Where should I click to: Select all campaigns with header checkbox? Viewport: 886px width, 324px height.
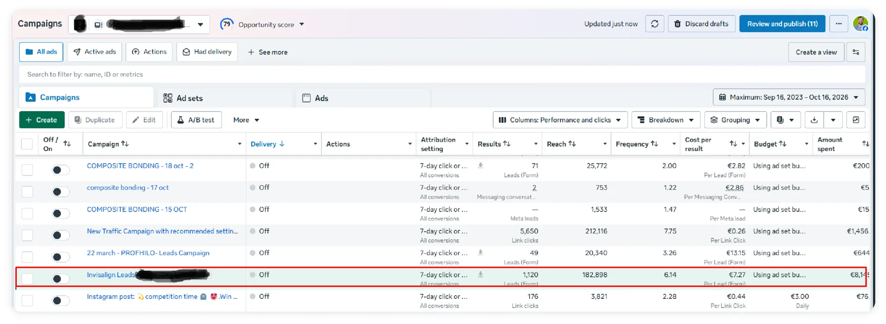pos(27,144)
